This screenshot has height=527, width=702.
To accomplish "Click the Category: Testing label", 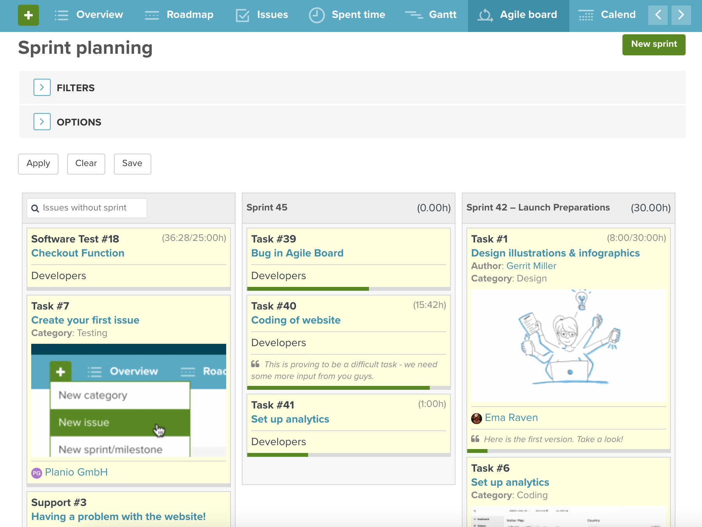I will (x=69, y=333).
